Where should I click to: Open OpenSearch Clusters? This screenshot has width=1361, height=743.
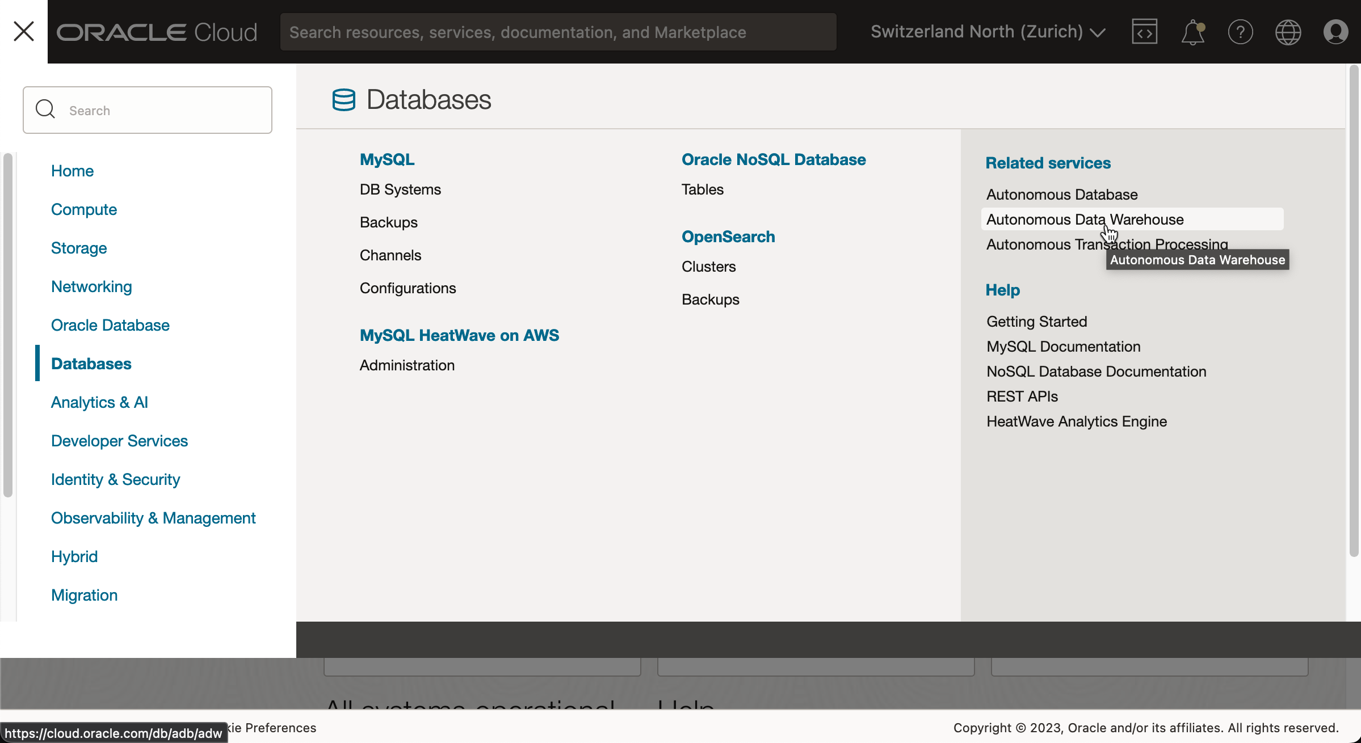click(x=708, y=267)
